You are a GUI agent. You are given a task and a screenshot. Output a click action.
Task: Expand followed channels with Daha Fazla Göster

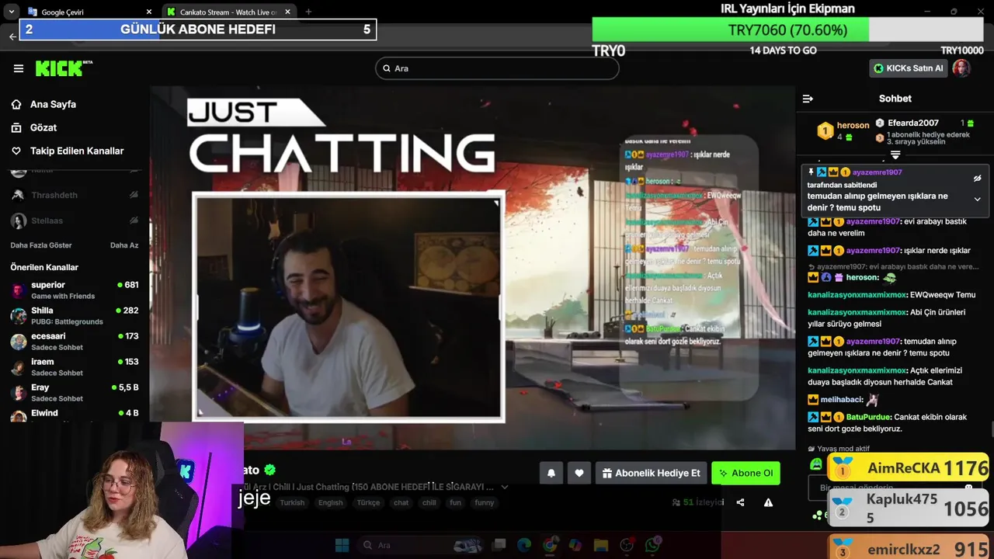[x=41, y=245]
